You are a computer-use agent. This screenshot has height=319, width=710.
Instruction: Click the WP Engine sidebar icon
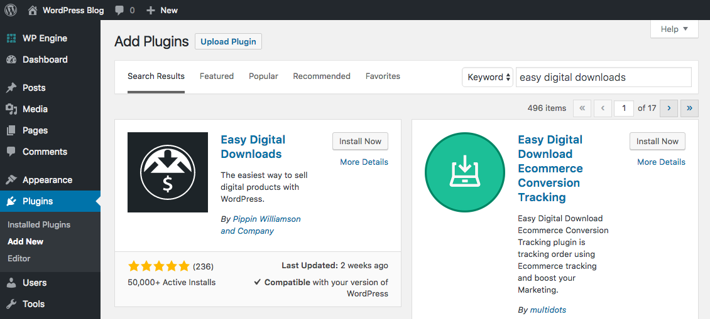tap(11, 38)
